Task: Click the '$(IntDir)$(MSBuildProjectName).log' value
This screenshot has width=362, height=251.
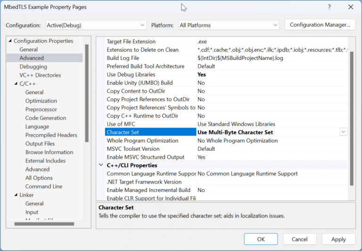Action: point(240,58)
